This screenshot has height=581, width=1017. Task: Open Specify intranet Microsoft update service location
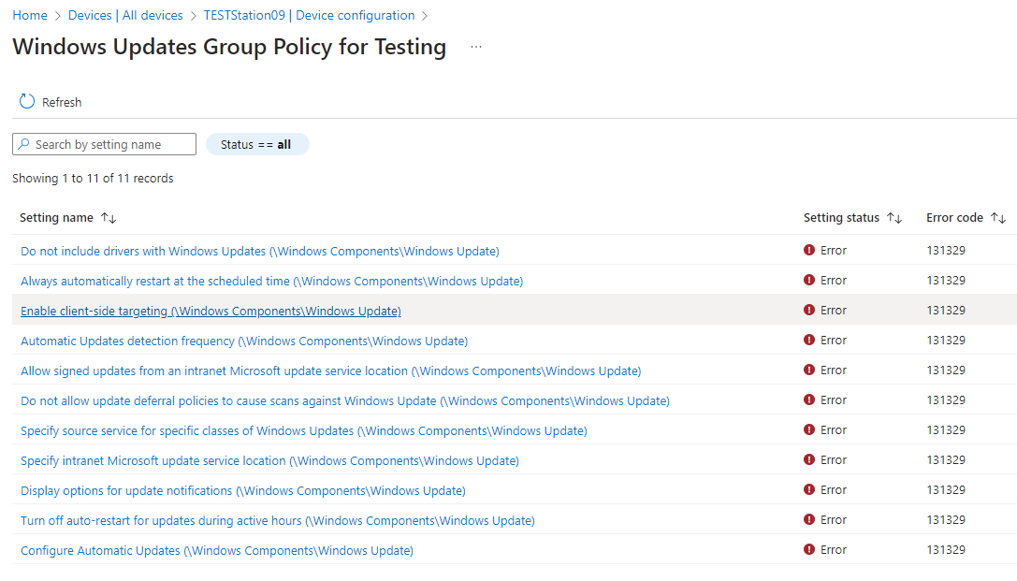(269, 460)
